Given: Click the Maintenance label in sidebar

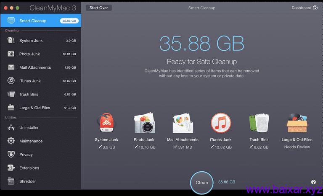Looking at the screenshot, I should [31, 141].
